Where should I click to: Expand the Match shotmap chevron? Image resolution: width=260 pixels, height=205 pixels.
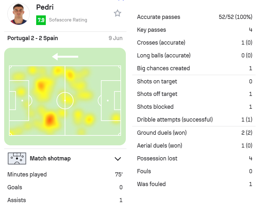[x=118, y=159]
